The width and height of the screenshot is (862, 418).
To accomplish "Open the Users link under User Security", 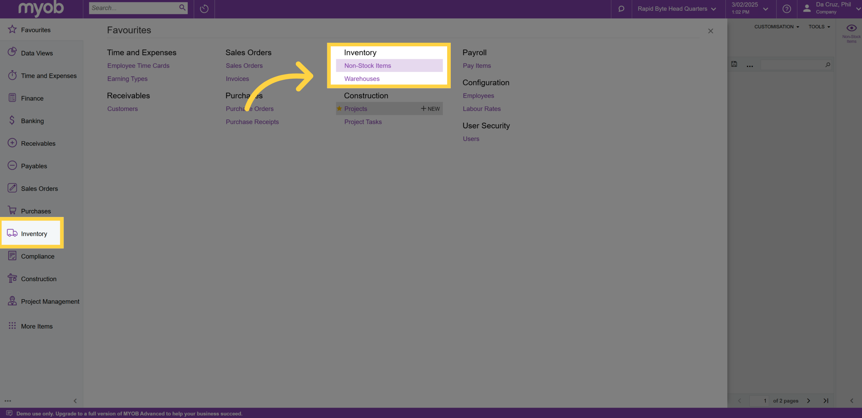I will click(x=471, y=139).
